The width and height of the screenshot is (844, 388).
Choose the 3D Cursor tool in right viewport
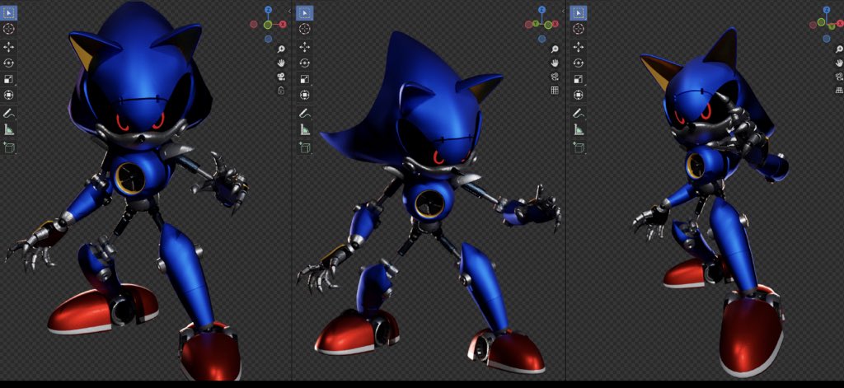(579, 29)
